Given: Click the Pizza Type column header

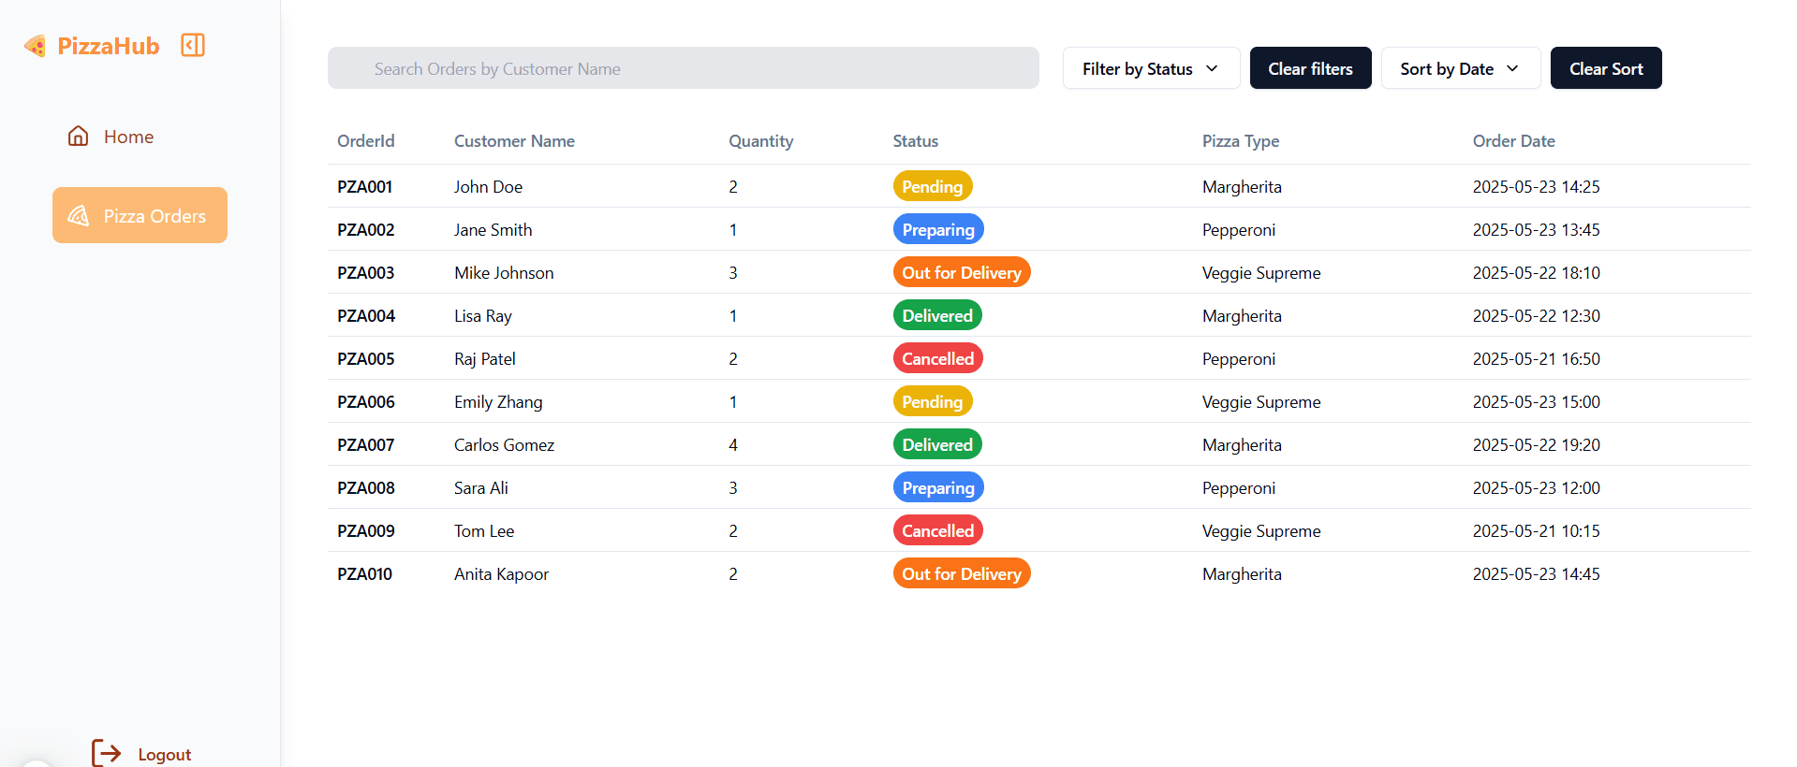Looking at the screenshot, I should tap(1241, 141).
